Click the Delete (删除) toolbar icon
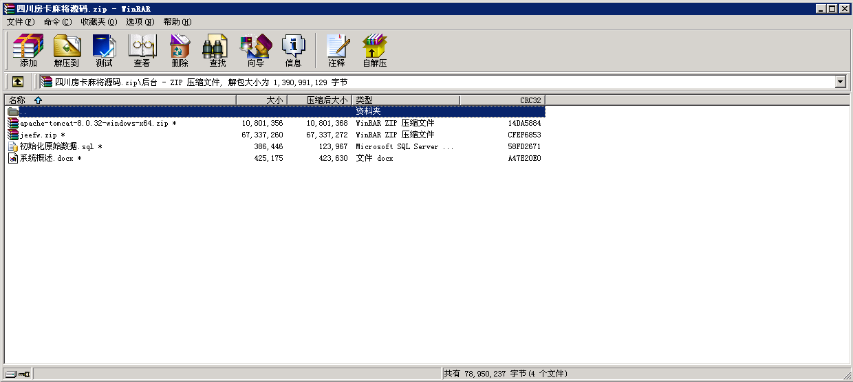 pyautogui.click(x=180, y=50)
